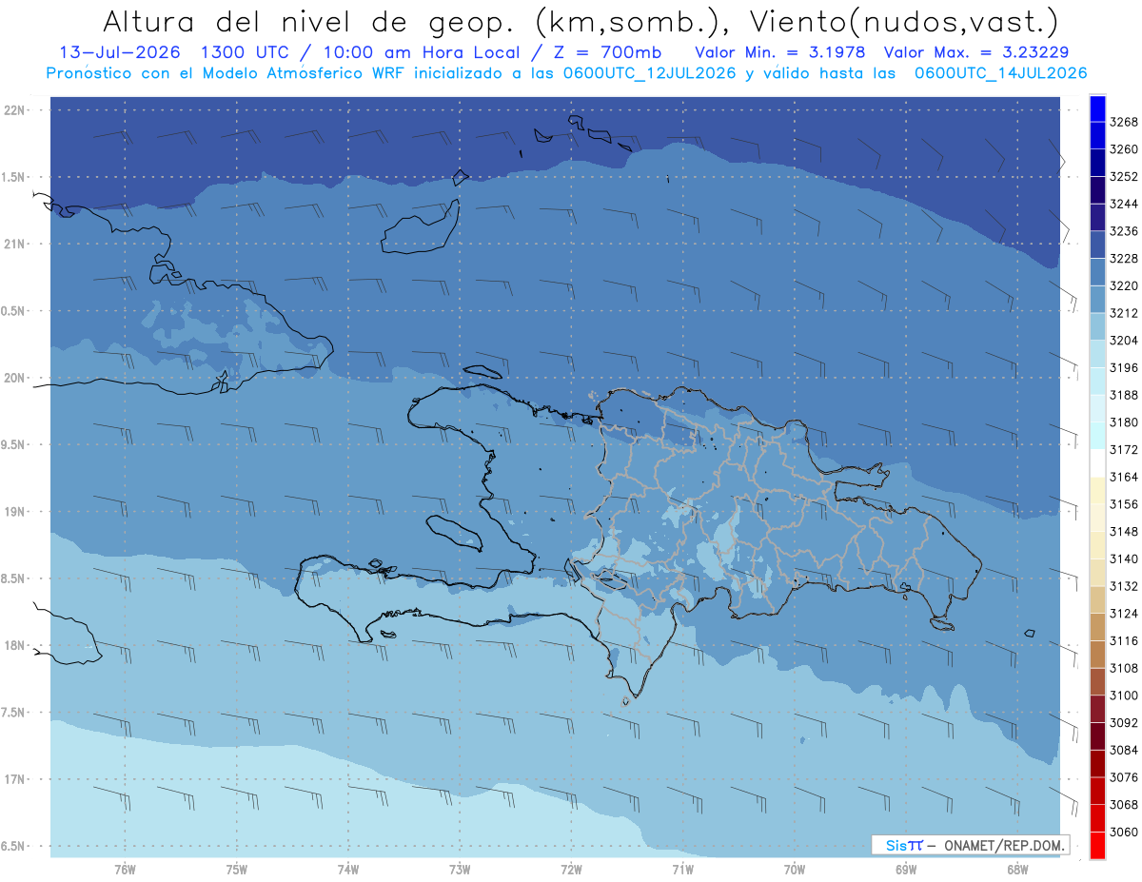Click the 'Valor Min. = 3.1978' text

coord(780,52)
